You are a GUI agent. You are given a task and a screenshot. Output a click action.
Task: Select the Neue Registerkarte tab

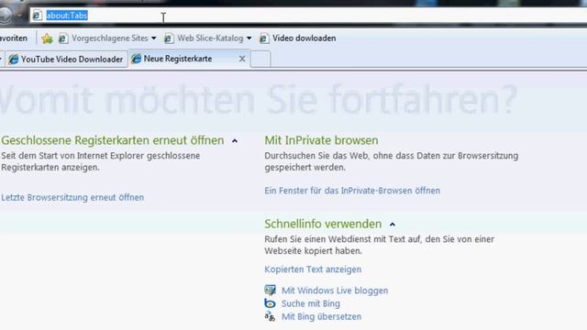coord(189,59)
